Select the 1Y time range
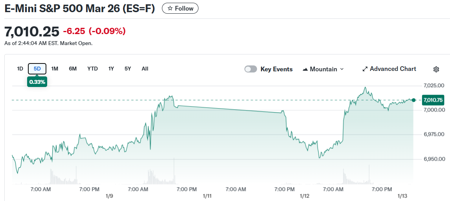Screen dimensions: 450x201 click(x=111, y=69)
